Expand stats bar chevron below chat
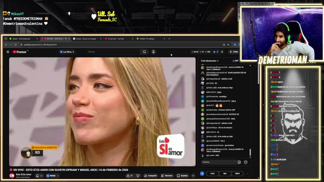Screen dimensions: 324x182 click(x=247, y=173)
